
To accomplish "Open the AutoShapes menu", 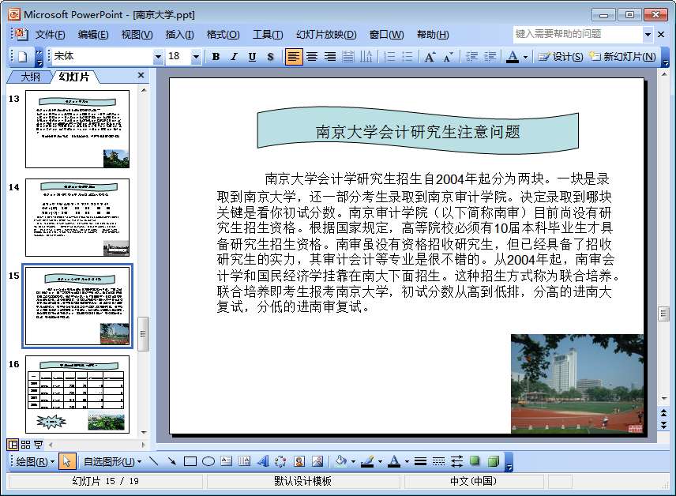I will (112, 461).
